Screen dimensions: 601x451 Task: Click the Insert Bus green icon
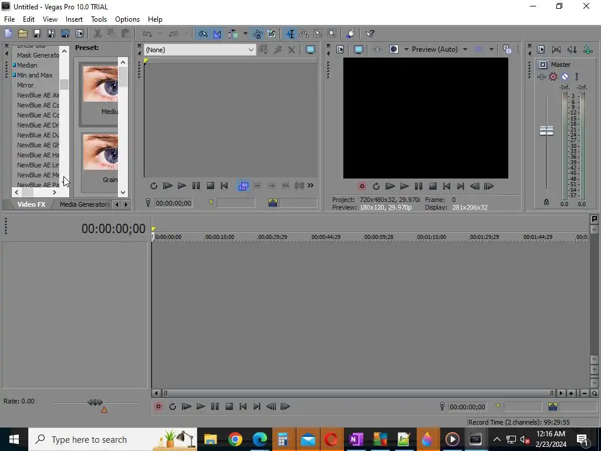tap(588, 49)
